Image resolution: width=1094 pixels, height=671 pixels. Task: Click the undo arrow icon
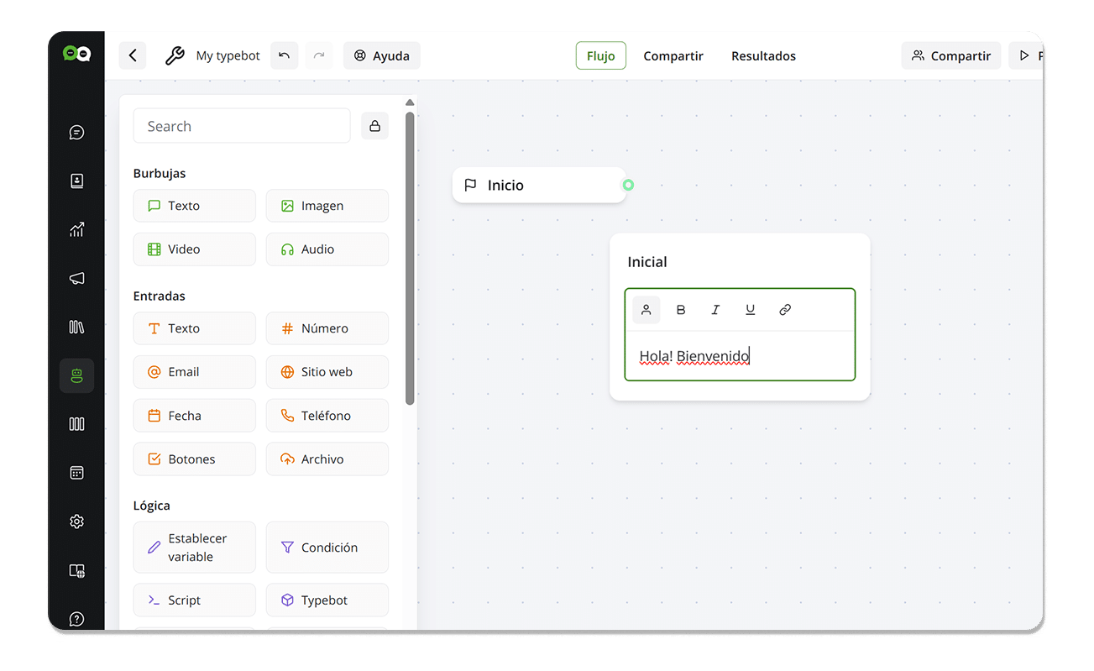[x=285, y=55]
